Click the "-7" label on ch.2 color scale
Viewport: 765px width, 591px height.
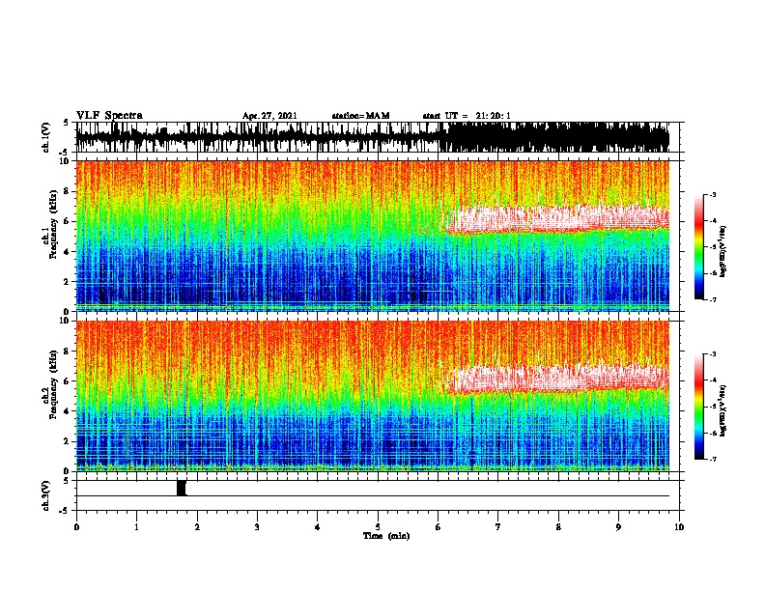[x=712, y=459]
